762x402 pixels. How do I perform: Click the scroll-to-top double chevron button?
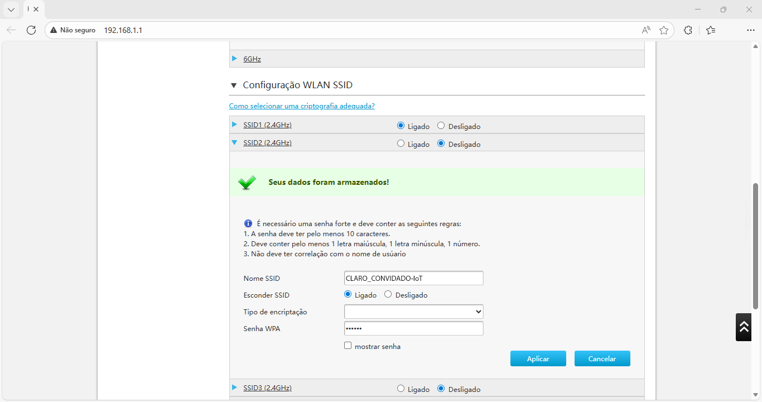click(x=744, y=327)
